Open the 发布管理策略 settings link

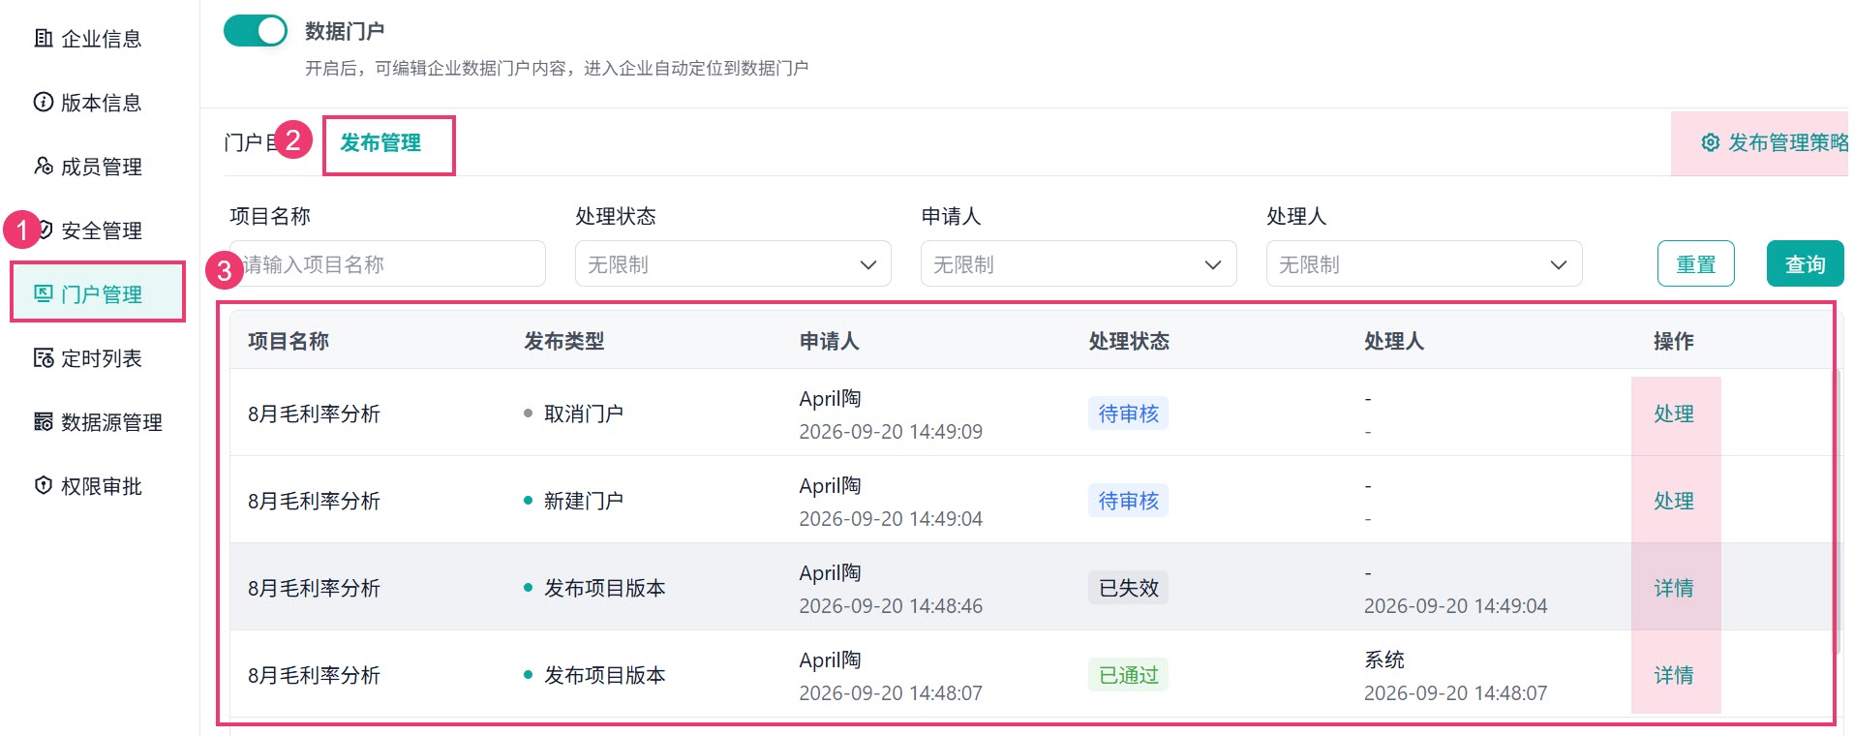pyautogui.click(x=1776, y=142)
